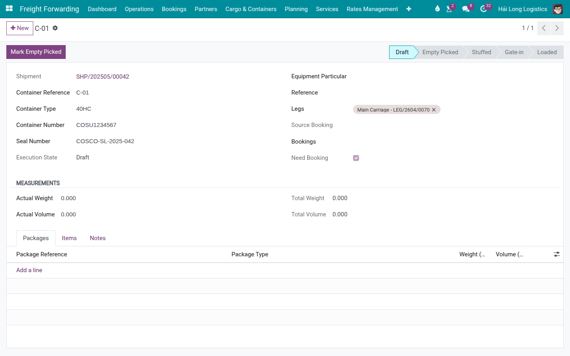
Task: Click the Total Weight value 0.000
Action: [x=340, y=198]
